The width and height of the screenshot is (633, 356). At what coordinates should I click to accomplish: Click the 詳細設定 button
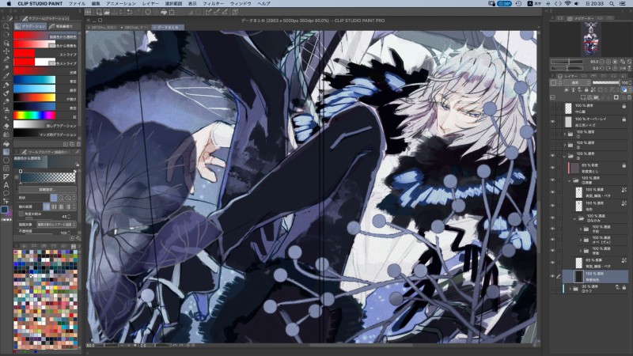point(47,189)
